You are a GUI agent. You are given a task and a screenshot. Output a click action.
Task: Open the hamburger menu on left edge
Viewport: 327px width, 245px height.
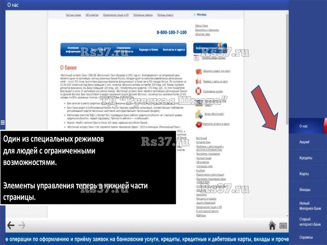point(2,122)
